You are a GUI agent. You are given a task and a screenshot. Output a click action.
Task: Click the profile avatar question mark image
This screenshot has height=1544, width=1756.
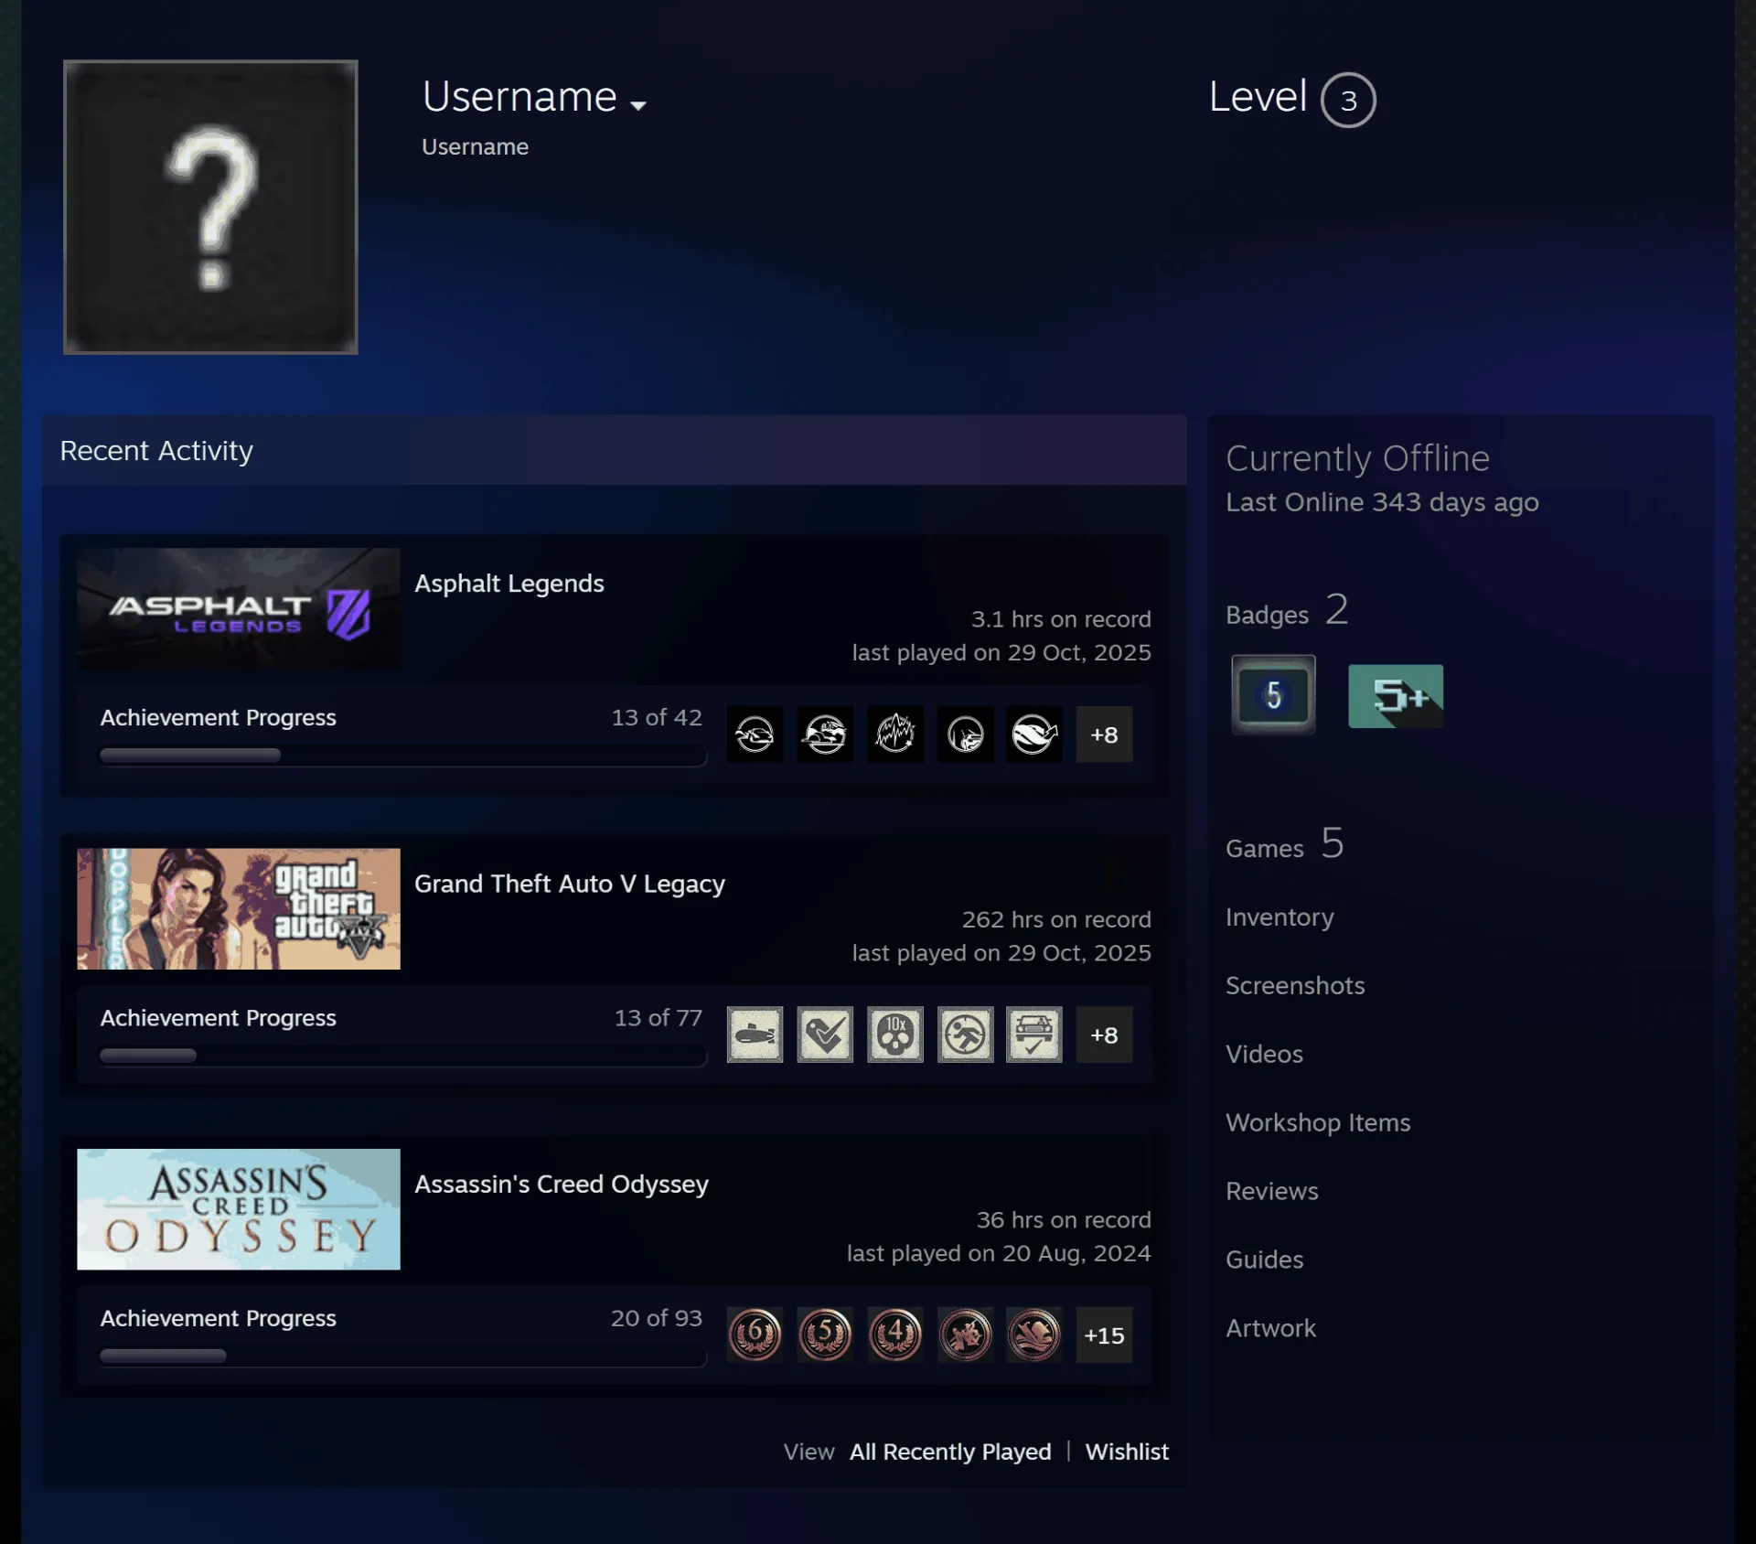coord(210,207)
